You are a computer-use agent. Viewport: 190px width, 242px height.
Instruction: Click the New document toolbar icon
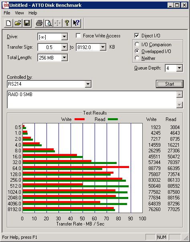(8, 23)
